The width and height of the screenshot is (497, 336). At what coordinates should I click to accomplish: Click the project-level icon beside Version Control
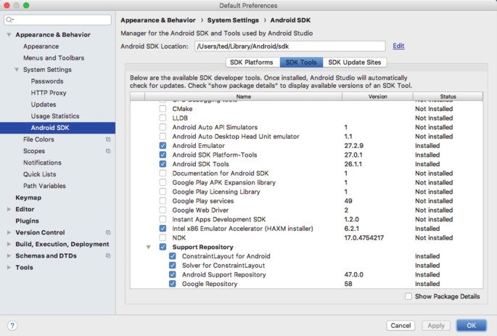point(107,232)
